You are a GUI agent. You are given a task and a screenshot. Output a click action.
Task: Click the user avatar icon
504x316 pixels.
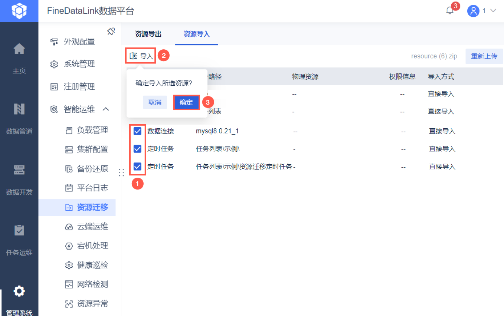473,11
